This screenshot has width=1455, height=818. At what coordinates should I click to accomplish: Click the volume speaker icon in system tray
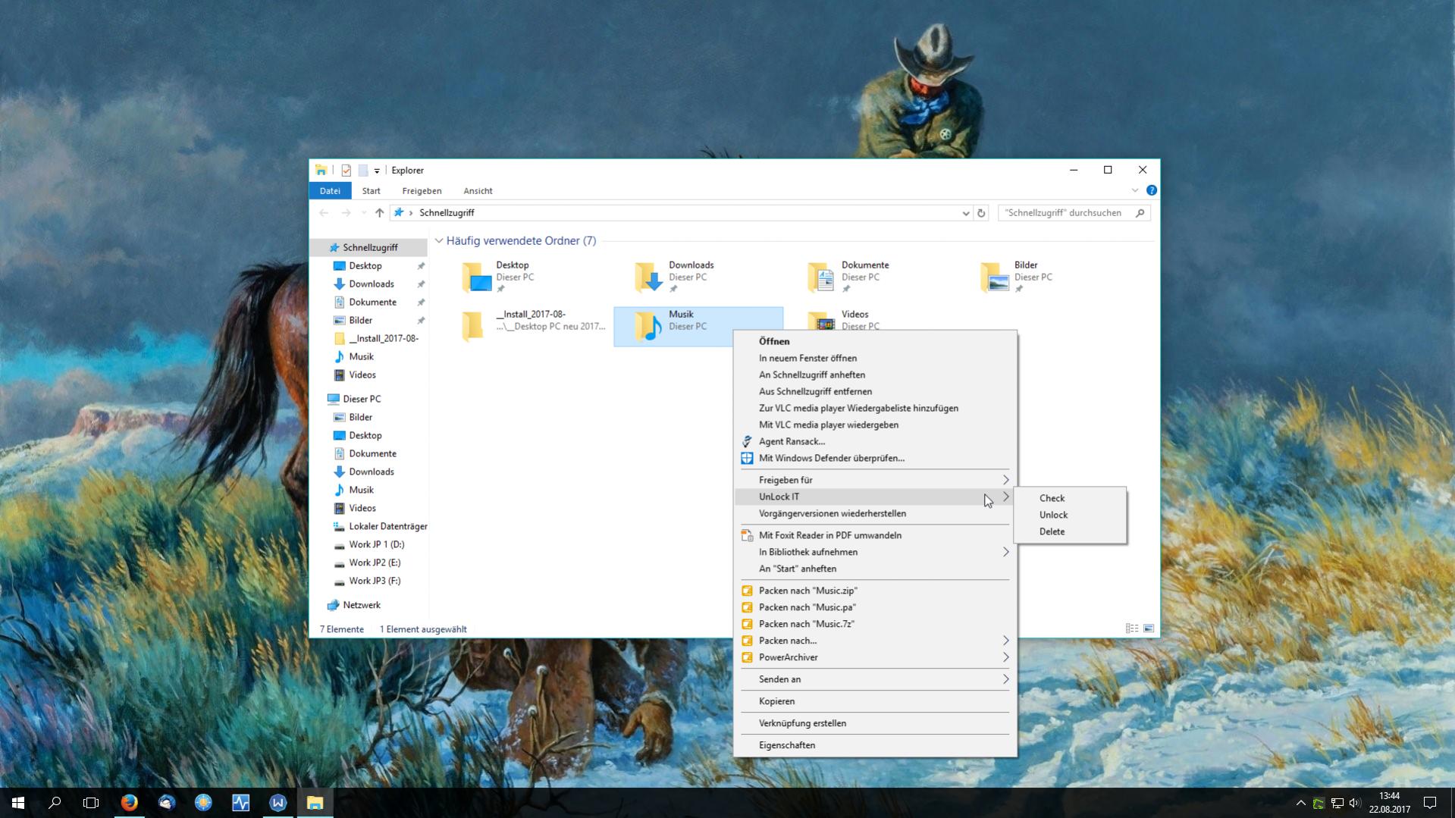[1355, 803]
